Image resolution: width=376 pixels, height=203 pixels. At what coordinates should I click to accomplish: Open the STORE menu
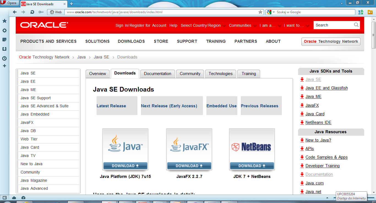[161, 41]
